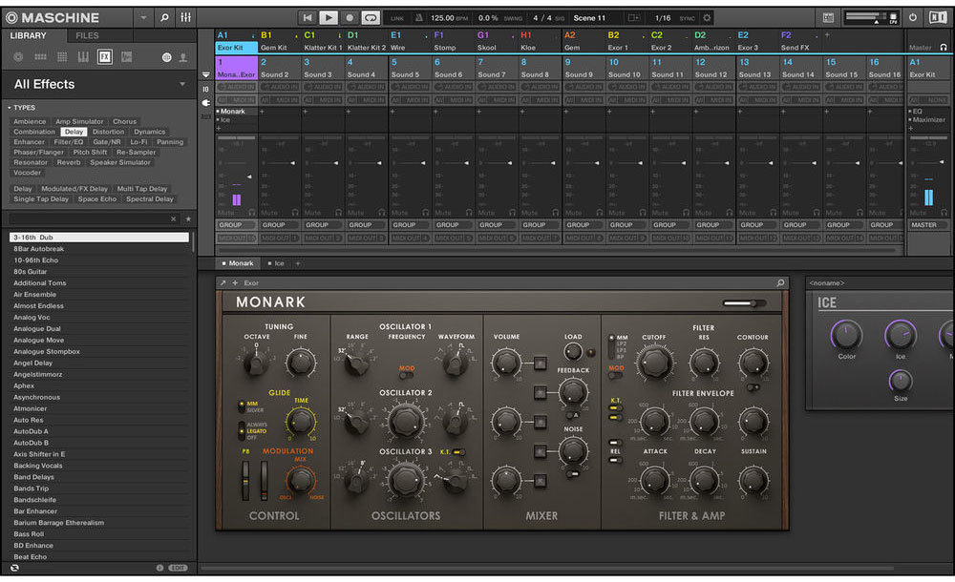This screenshot has height=582, width=955.
Task: Enable the Delay type tag filter
Action: point(74,132)
